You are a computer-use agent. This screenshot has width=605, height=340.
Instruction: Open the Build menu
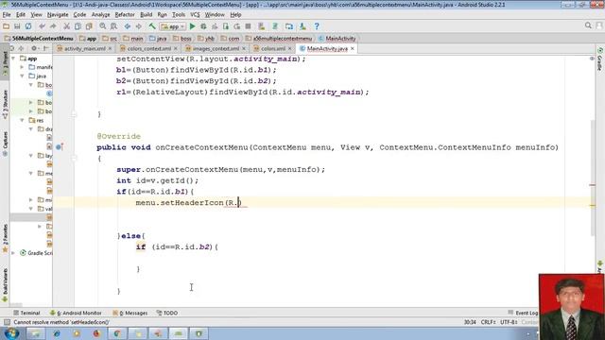(146, 15)
